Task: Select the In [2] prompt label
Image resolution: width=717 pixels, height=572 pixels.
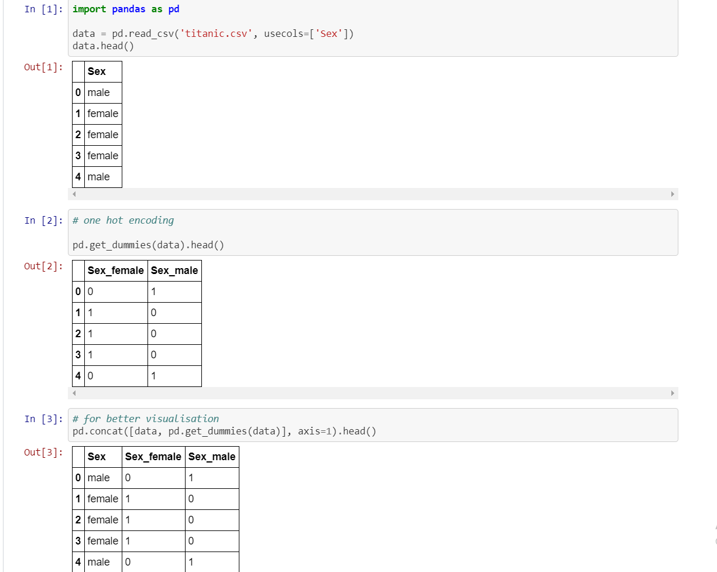Action: 43,220
